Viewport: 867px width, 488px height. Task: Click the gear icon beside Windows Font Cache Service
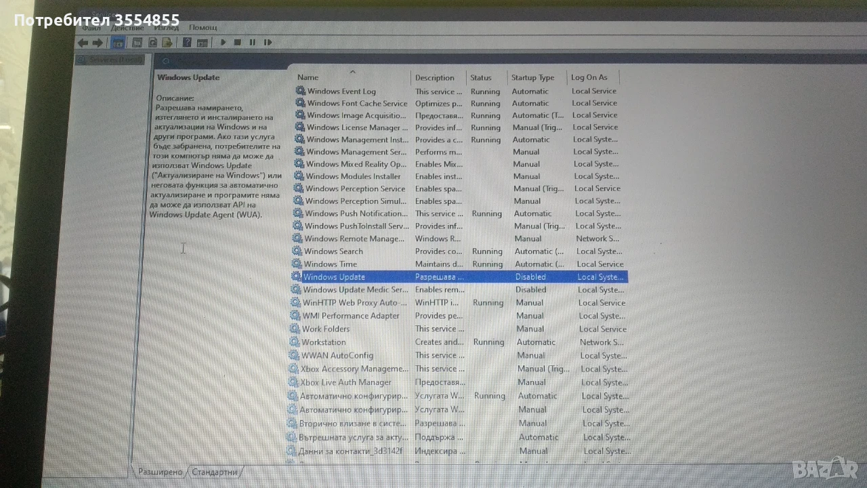point(300,103)
